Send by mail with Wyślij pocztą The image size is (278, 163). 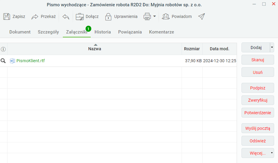coord(258,128)
